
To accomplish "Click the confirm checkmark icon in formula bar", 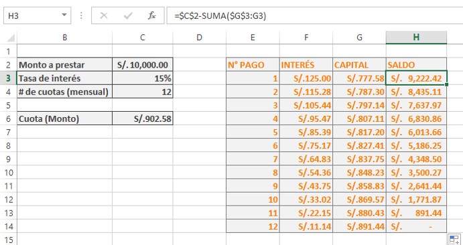I will pyautogui.click(x=128, y=15).
